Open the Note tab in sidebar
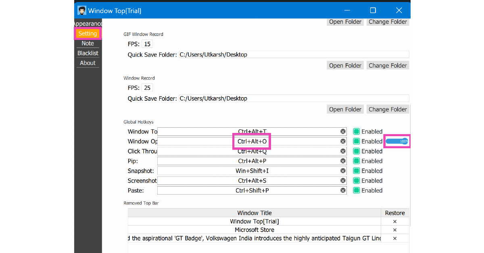 click(x=88, y=44)
